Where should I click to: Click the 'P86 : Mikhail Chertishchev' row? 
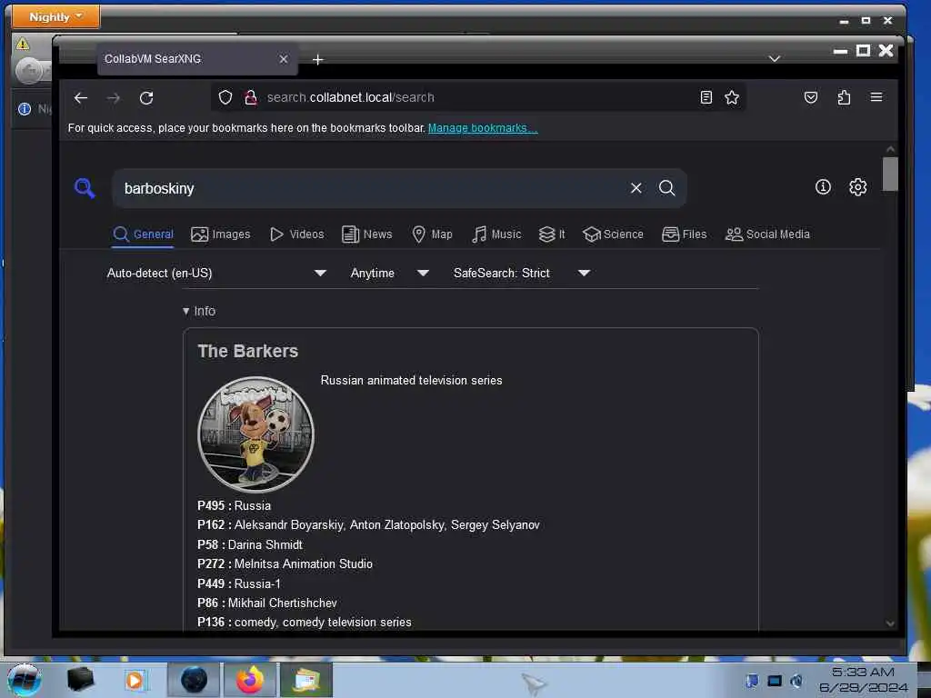(x=267, y=603)
